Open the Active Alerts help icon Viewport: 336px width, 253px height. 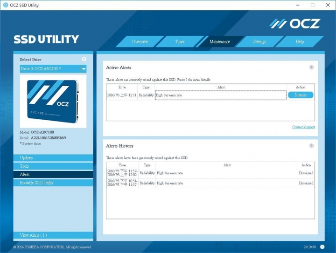click(x=311, y=68)
